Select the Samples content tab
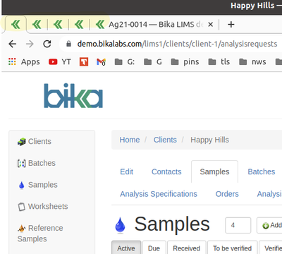Image resolution: width=282 pixels, height=254 pixels. tap(214, 171)
